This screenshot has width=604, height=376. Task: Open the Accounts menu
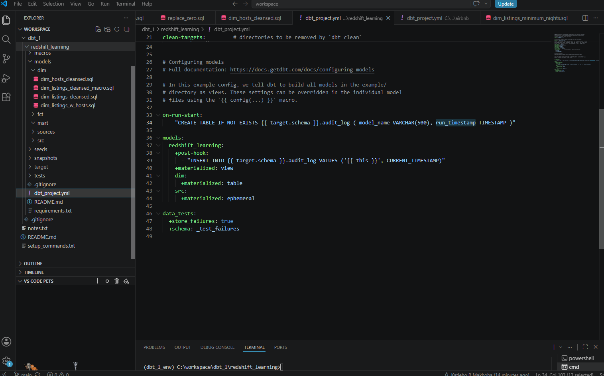coord(6,342)
